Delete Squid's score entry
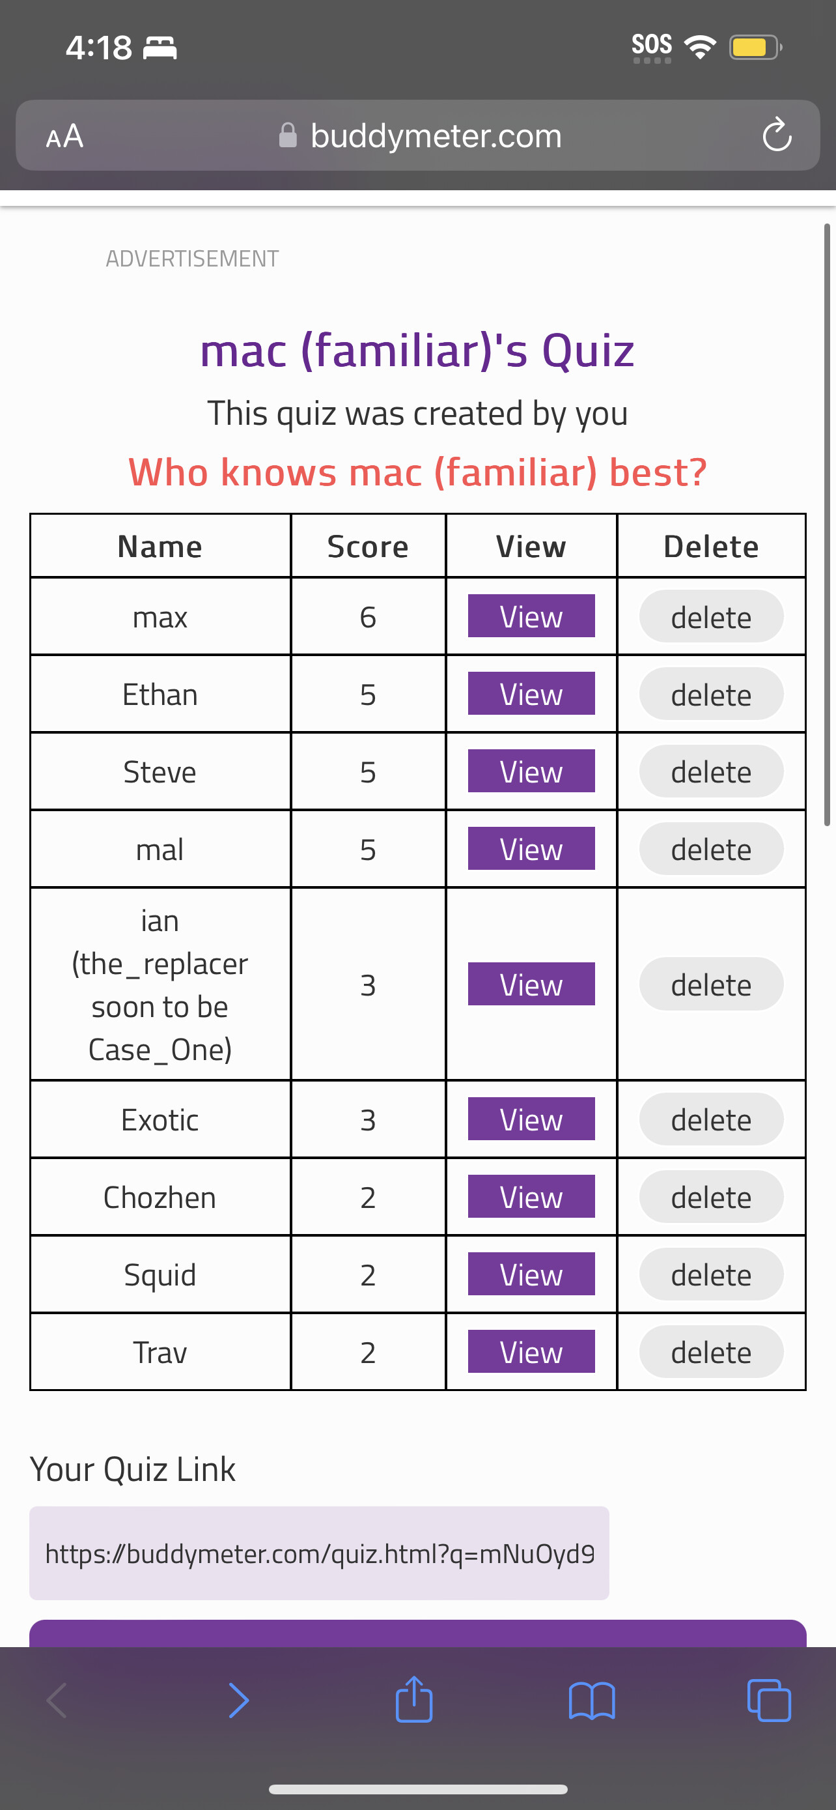836x1810 pixels. click(710, 1274)
